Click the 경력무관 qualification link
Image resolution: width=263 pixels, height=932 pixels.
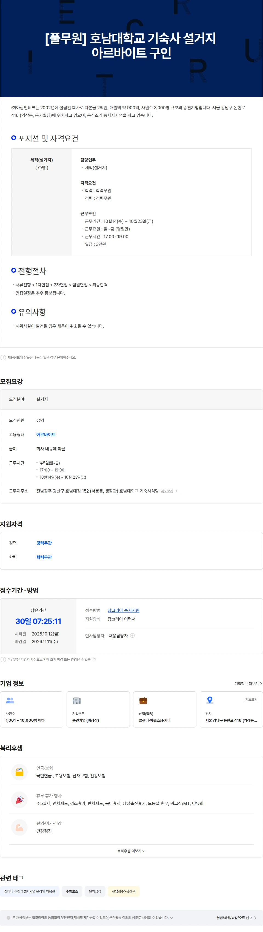(44, 543)
